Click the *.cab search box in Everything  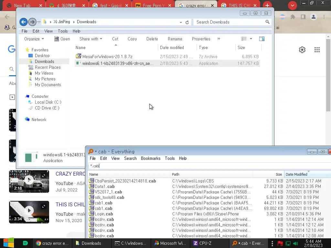[x=209, y=166]
